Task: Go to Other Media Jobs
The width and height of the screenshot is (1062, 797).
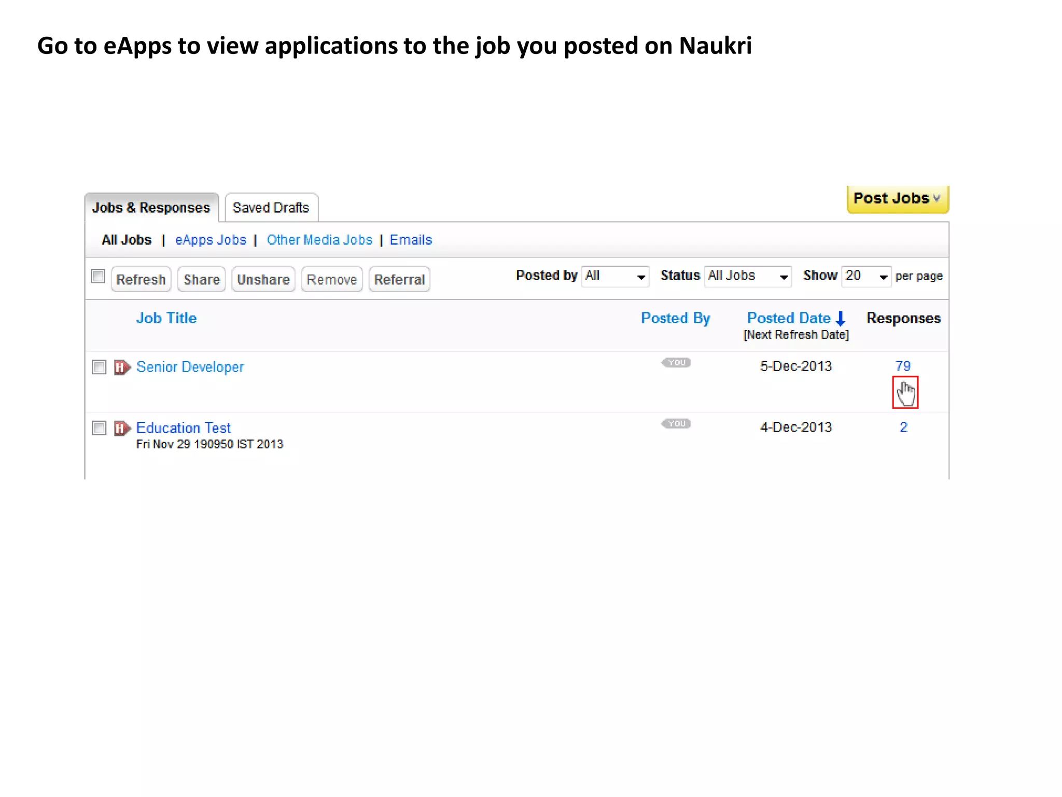Action: (319, 240)
